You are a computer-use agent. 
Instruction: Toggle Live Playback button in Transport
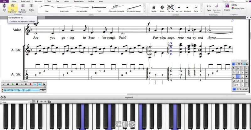point(40,84)
